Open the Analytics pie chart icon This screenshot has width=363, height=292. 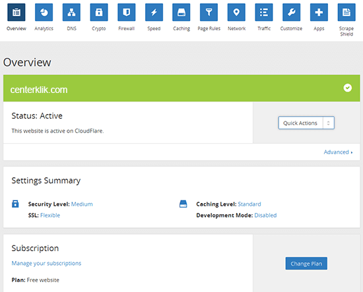point(44,13)
